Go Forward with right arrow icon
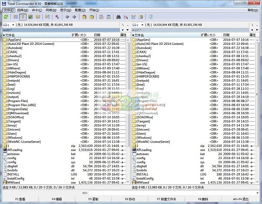 click(74, 17)
